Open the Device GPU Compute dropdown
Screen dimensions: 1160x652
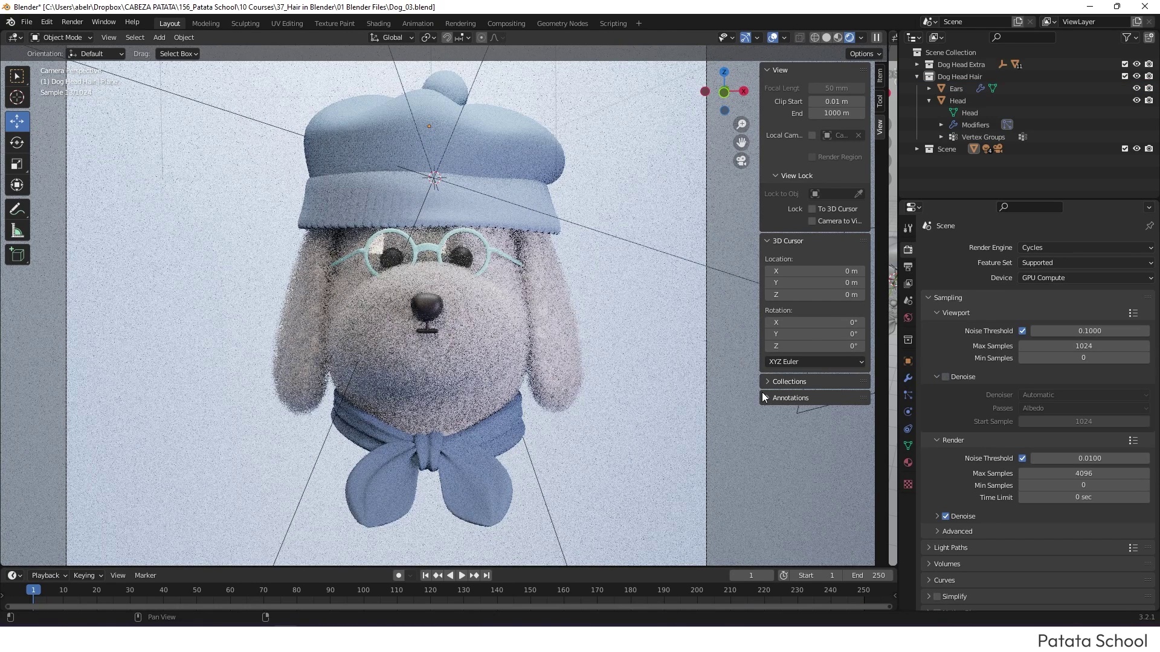click(x=1087, y=278)
